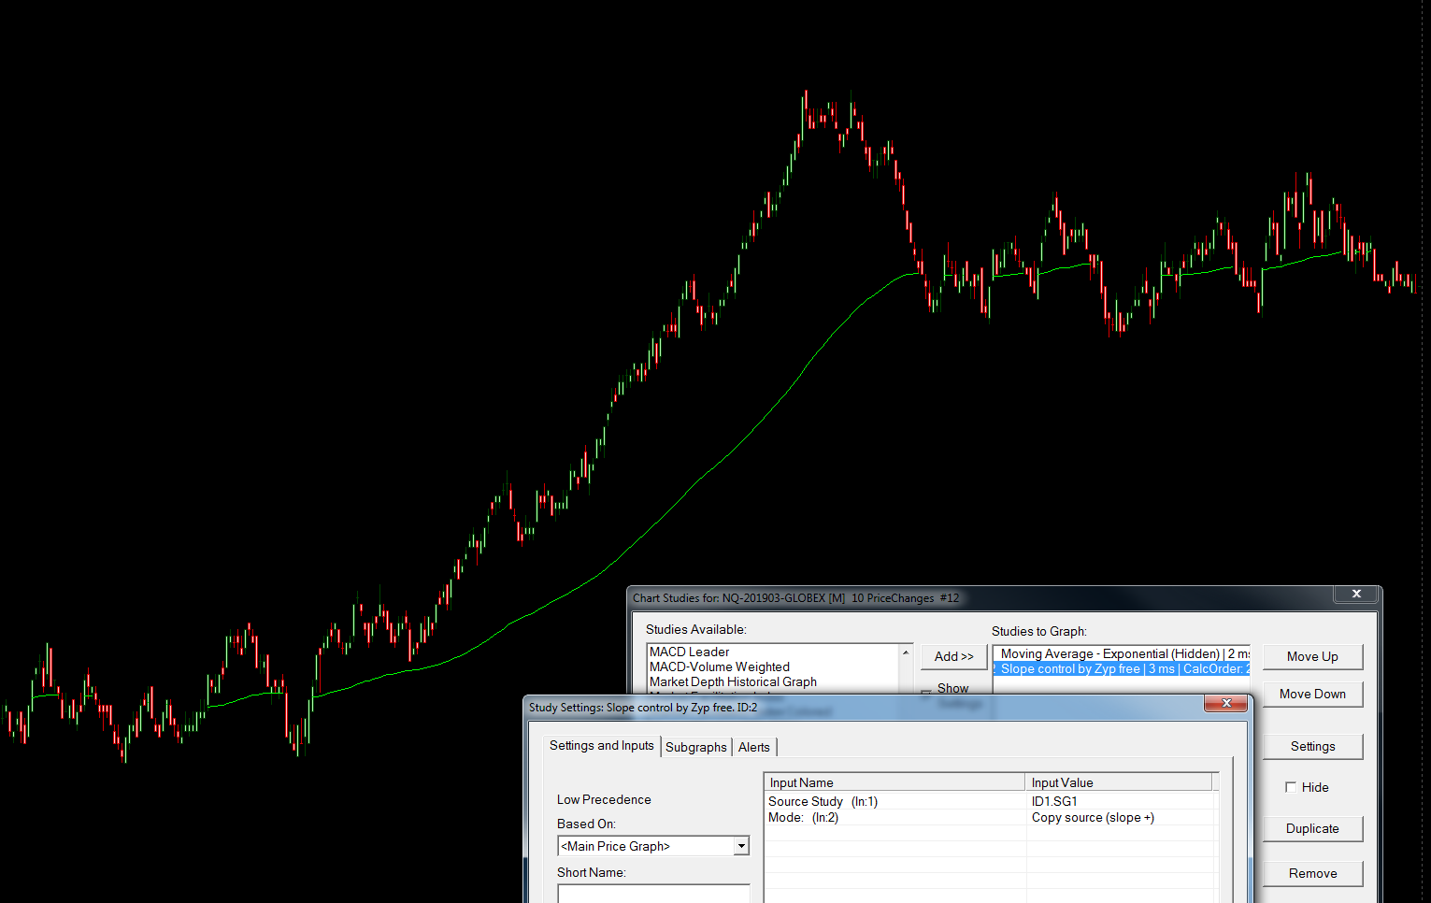The height and width of the screenshot is (903, 1431).
Task: Click the Add >> button
Action: 953,656
